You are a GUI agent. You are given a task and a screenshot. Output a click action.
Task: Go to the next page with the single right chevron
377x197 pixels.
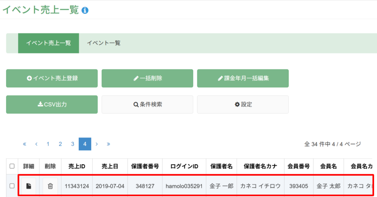[97, 144]
